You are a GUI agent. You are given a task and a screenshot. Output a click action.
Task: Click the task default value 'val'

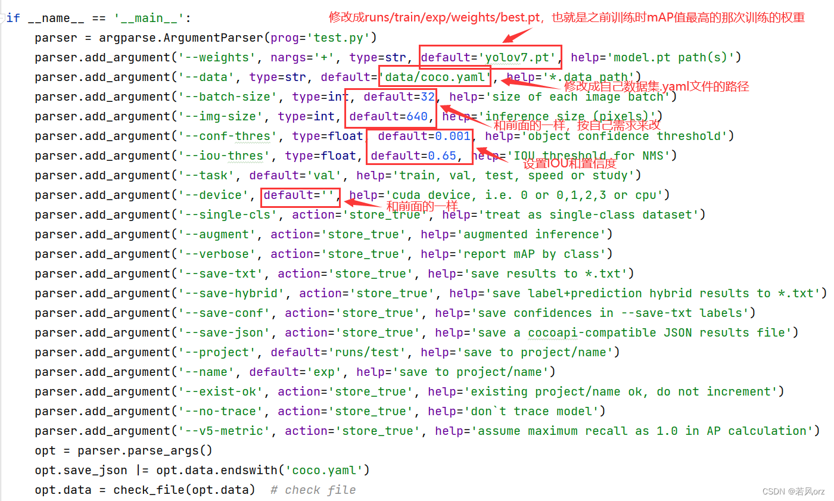325,175
